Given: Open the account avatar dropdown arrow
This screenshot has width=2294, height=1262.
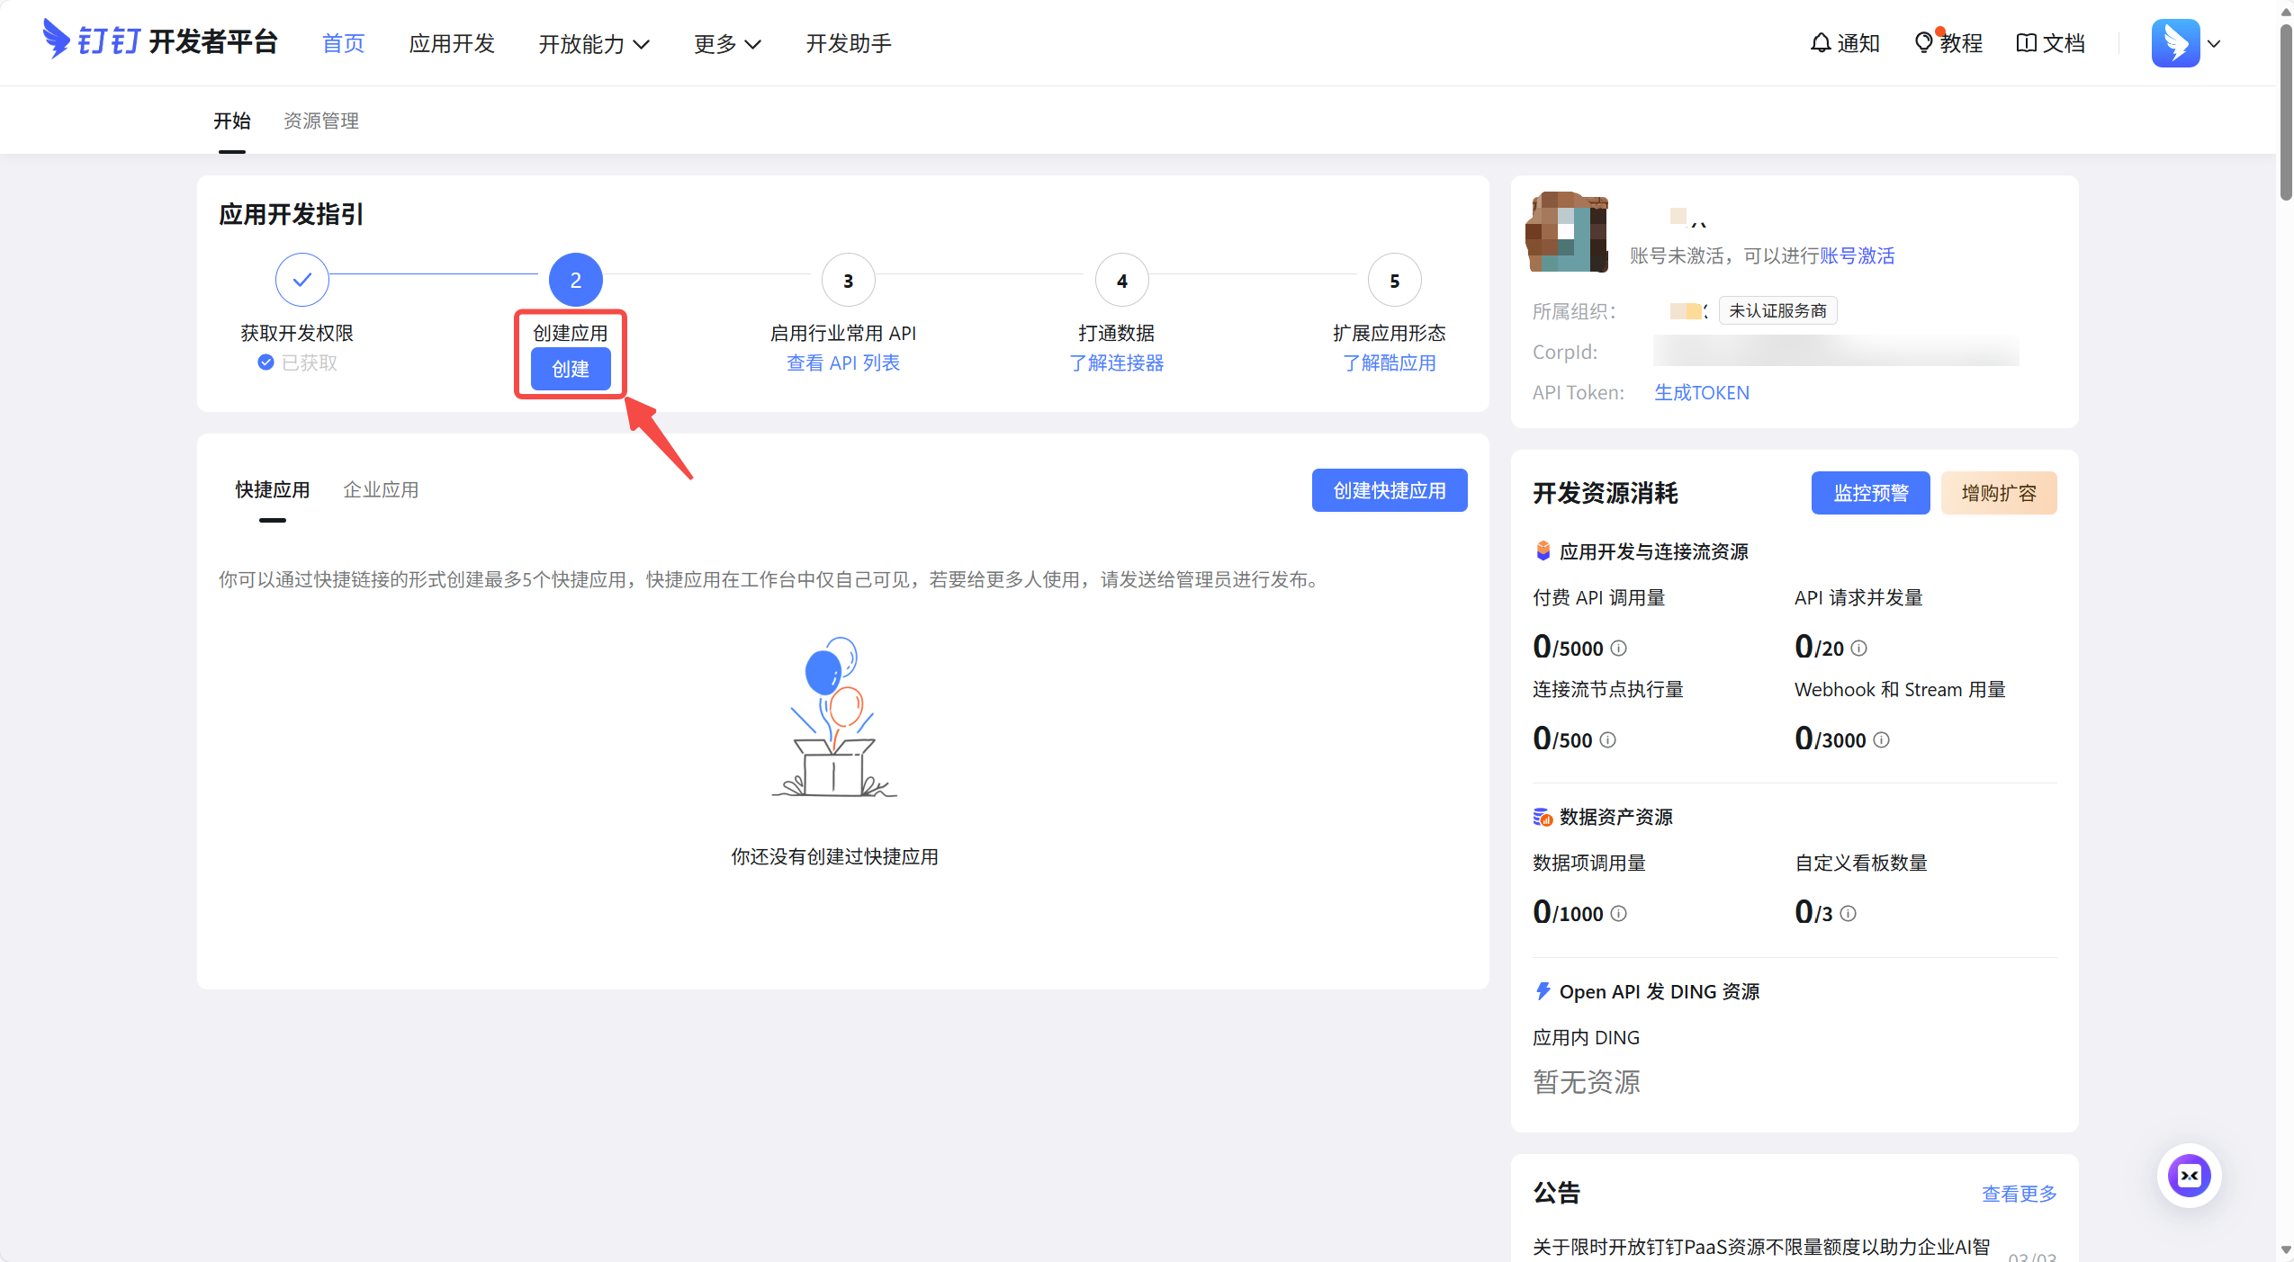Looking at the screenshot, I should (x=2214, y=43).
